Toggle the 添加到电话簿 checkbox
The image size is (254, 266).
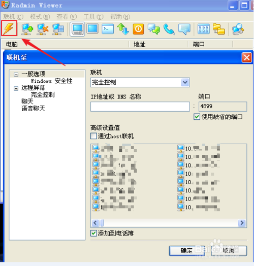click(93, 234)
